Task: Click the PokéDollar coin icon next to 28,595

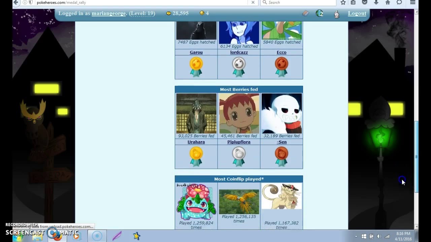Action: coord(169,13)
